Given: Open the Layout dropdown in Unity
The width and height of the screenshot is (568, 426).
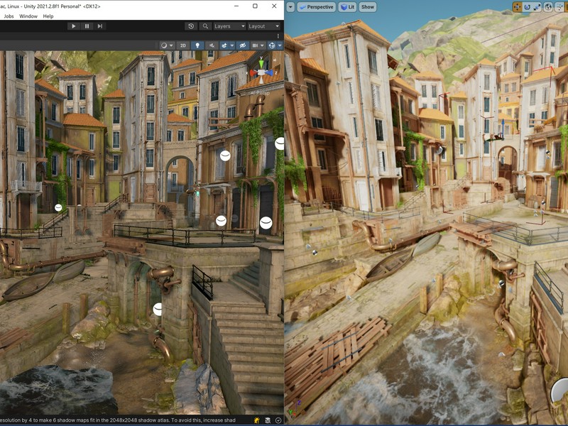Looking at the screenshot, I should 263,26.
